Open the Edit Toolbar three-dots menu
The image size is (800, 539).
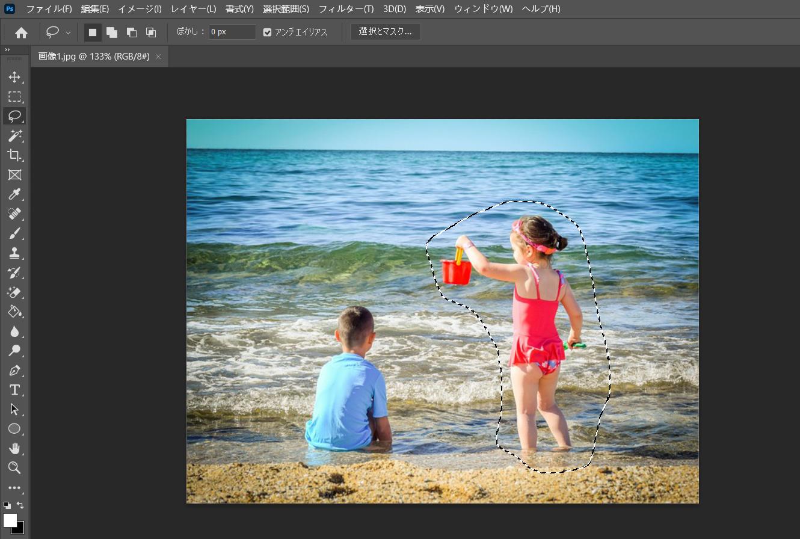14,488
